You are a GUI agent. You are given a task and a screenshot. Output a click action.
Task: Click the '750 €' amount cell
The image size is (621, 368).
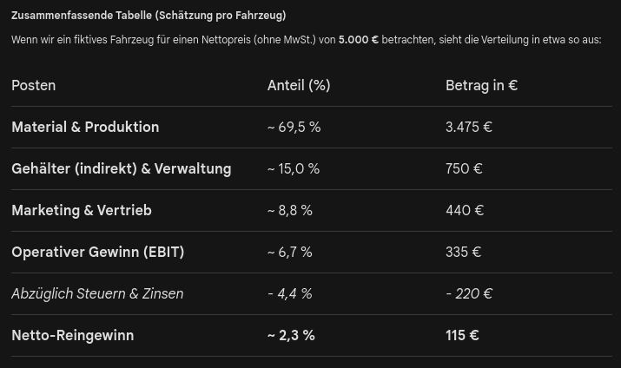pos(464,168)
